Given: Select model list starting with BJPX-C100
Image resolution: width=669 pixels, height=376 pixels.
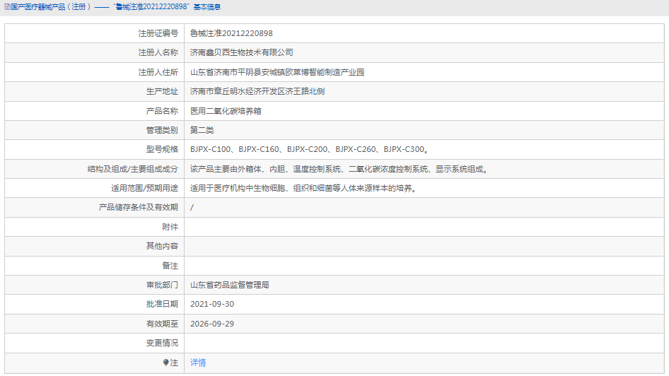Looking at the screenshot, I should [x=309, y=149].
